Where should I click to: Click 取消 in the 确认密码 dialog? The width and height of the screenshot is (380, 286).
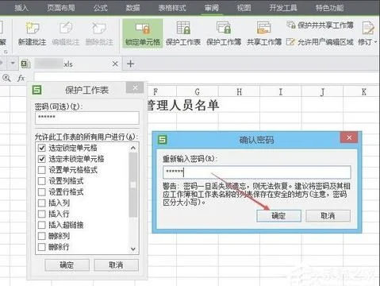[x=328, y=216]
